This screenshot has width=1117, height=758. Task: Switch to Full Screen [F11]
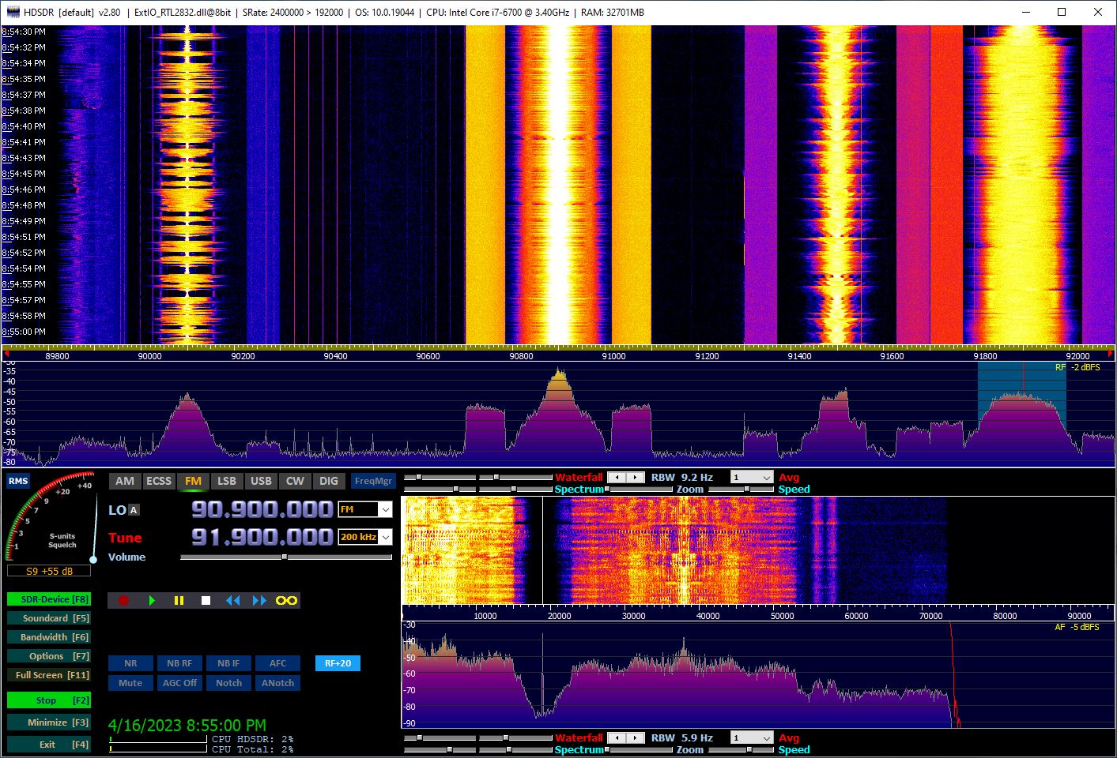point(48,675)
